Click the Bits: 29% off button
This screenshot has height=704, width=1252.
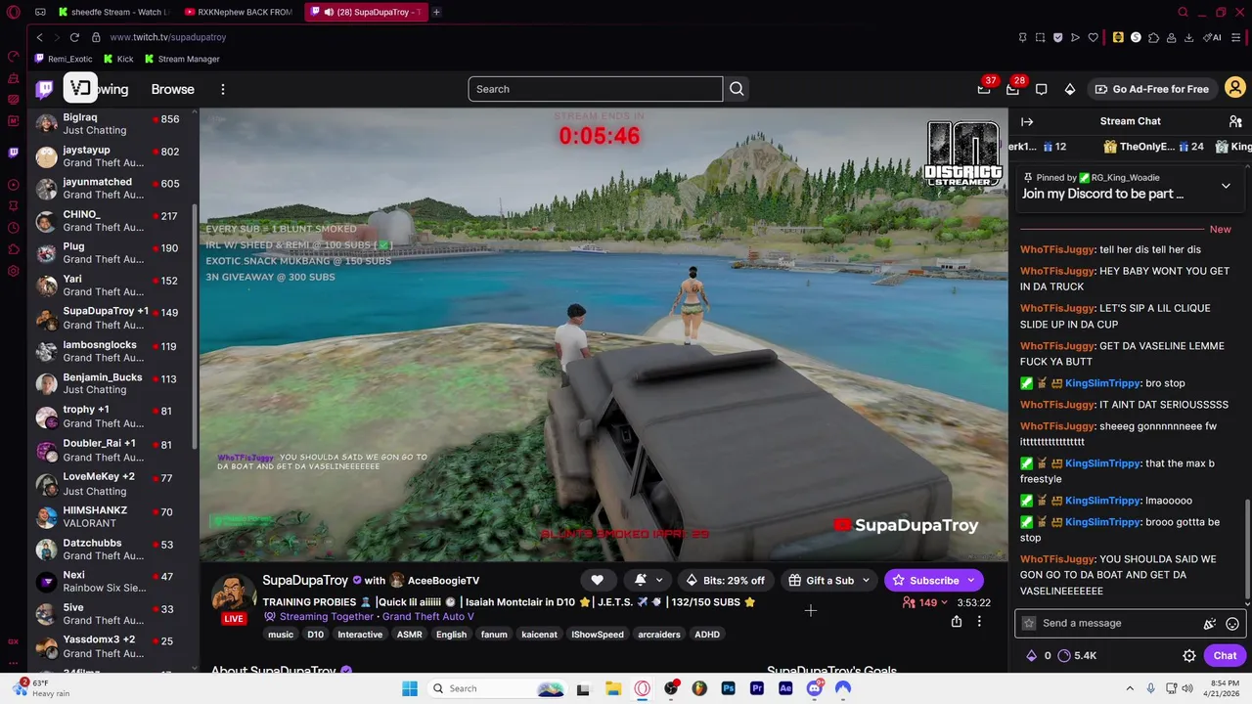(725, 580)
